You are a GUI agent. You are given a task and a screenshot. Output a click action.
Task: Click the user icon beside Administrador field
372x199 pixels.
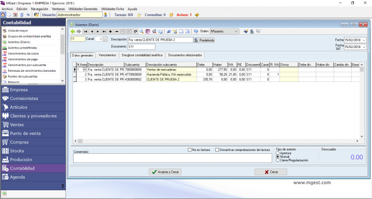tap(106, 15)
